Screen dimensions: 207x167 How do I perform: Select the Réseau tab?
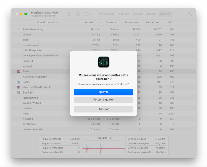click(165, 14)
